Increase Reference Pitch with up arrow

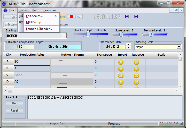pyautogui.click(x=128, y=45)
